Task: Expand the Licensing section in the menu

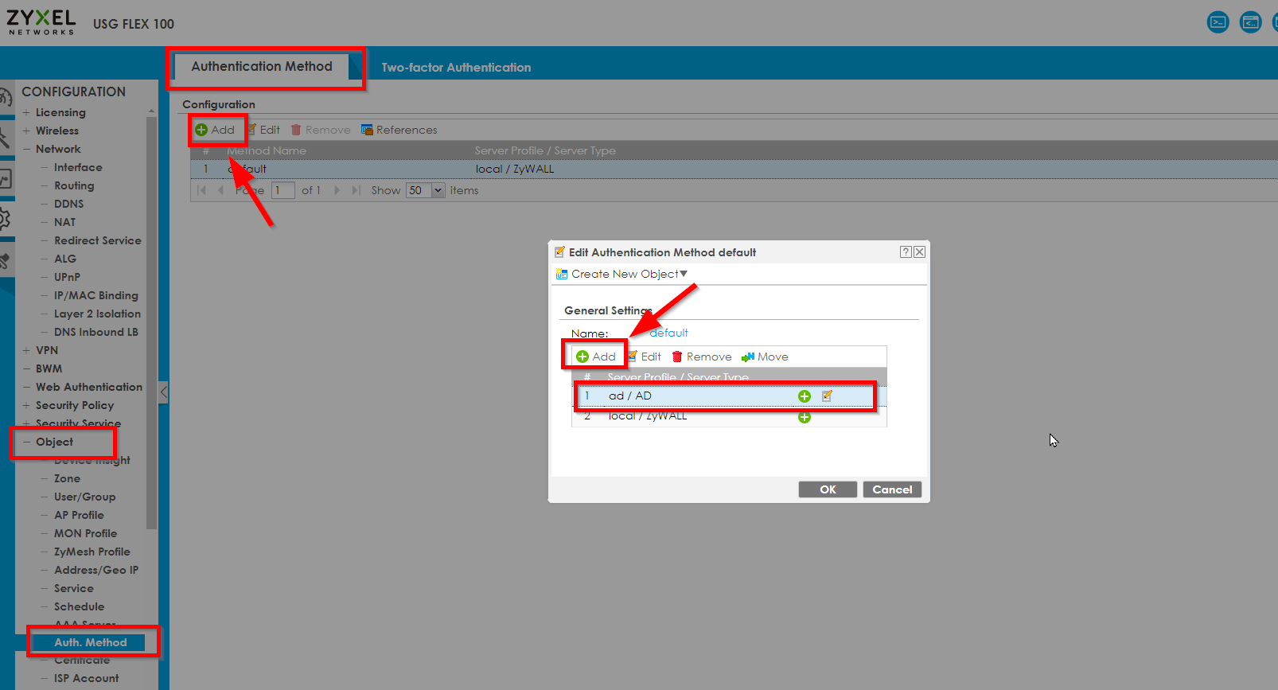Action: pos(26,112)
